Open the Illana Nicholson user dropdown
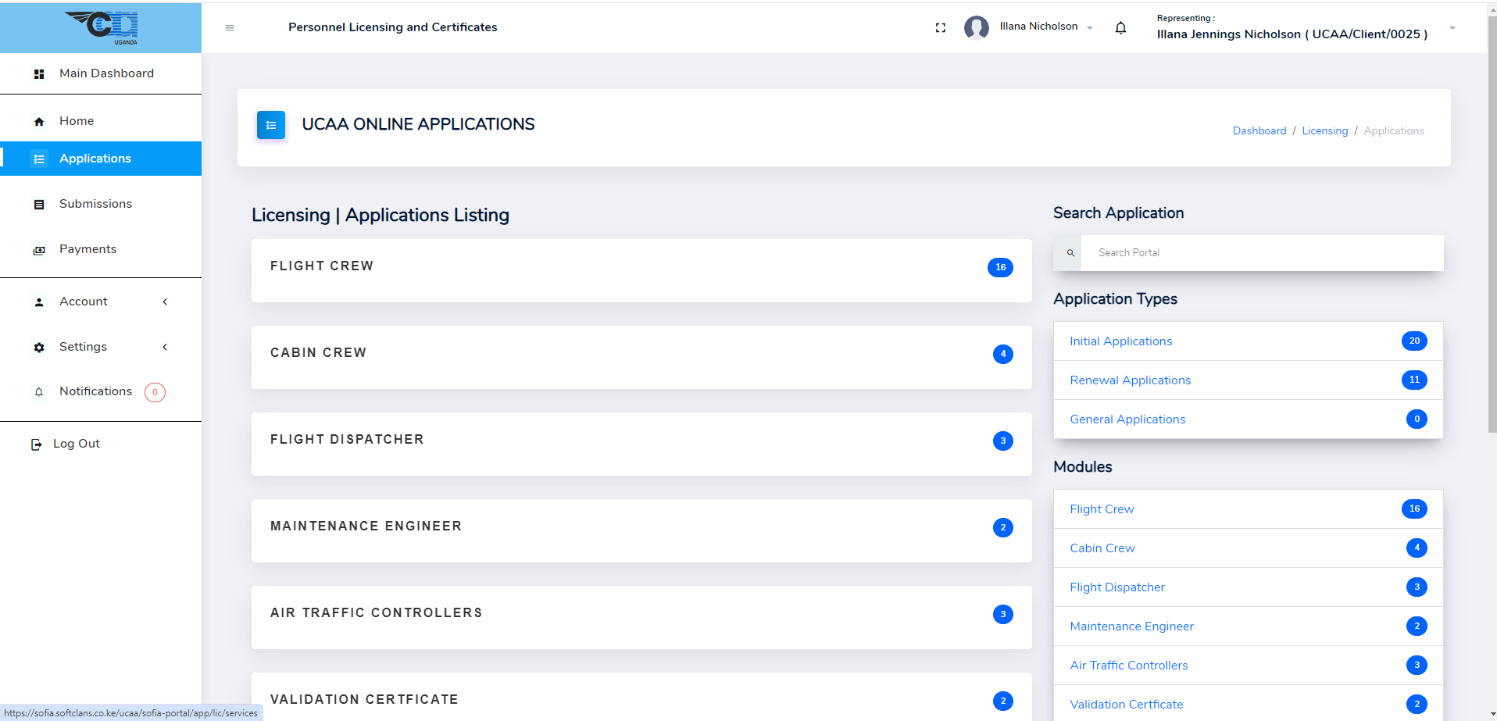 pos(1045,27)
